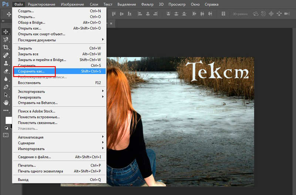Image resolution: width=296 pixels, height=195 pixels.
Task: Select the Healing Brush bandage tool
Action: click(6, 55)
